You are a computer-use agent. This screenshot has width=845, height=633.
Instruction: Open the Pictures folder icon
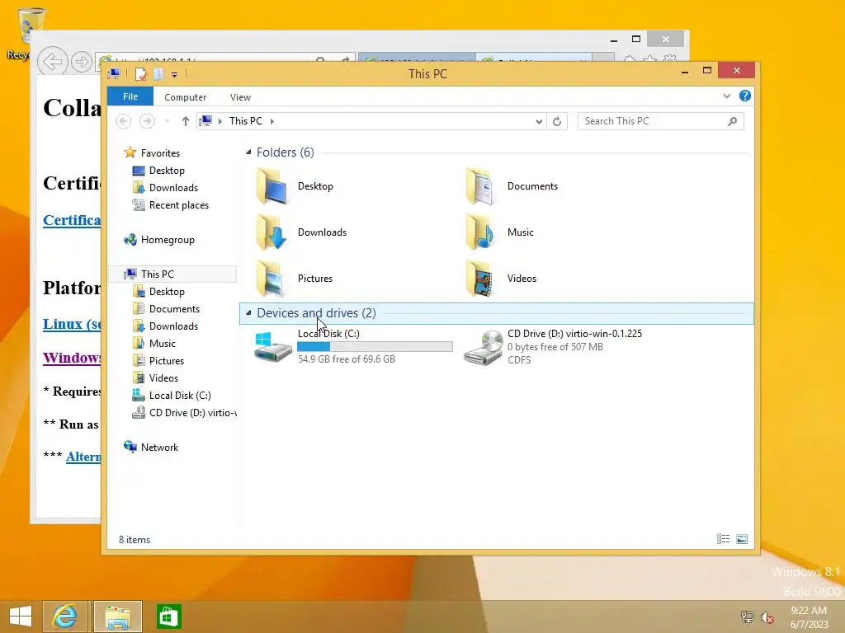(271, 279)
